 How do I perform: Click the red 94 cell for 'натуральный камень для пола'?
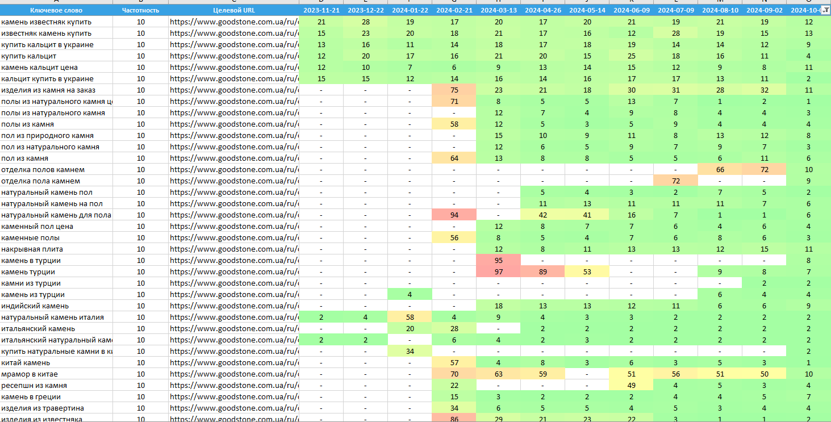[454, 215]
